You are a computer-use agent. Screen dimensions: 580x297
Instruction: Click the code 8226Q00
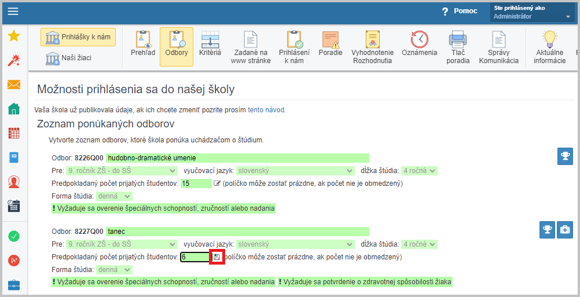point(89,158)
